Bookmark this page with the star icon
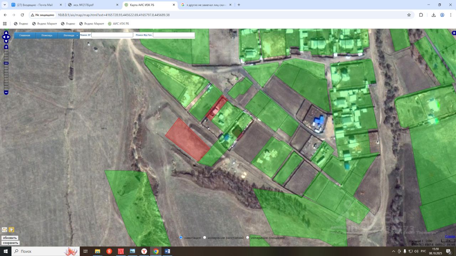 (x=409, y=15)
